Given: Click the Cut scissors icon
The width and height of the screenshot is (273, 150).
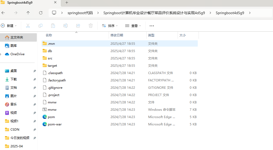Looking at the screenshot, I should 28,26.
